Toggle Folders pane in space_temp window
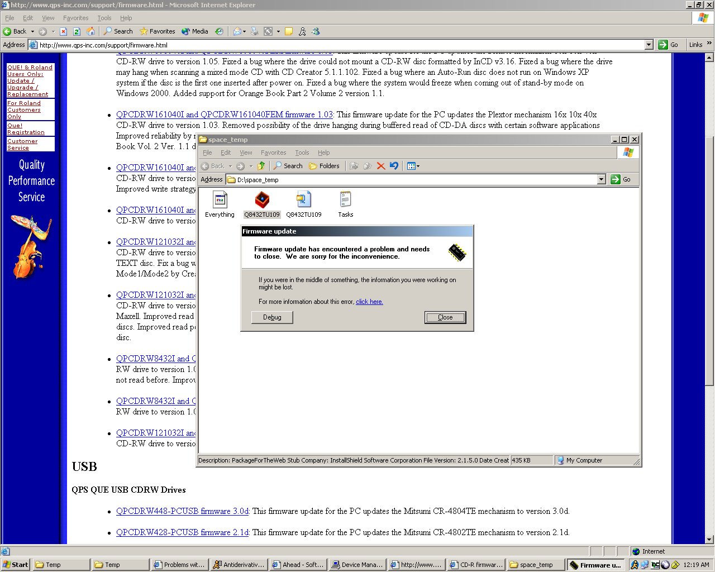This screenshot has width=715, height=572. tap(324, 165)
